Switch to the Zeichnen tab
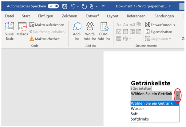Screen dimensions: 186x127 (x=69, y=16)
